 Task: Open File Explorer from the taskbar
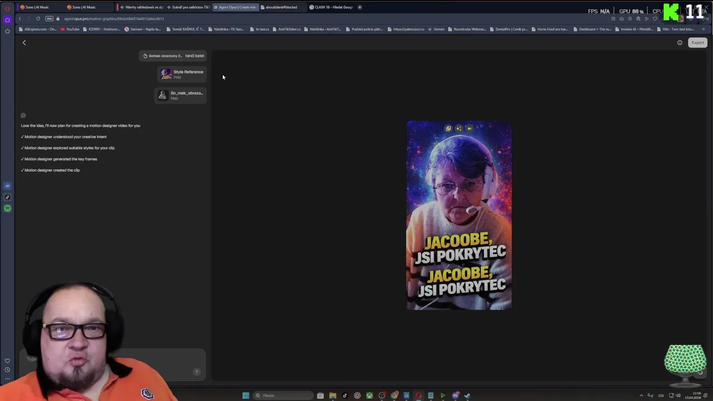(333, 395)
